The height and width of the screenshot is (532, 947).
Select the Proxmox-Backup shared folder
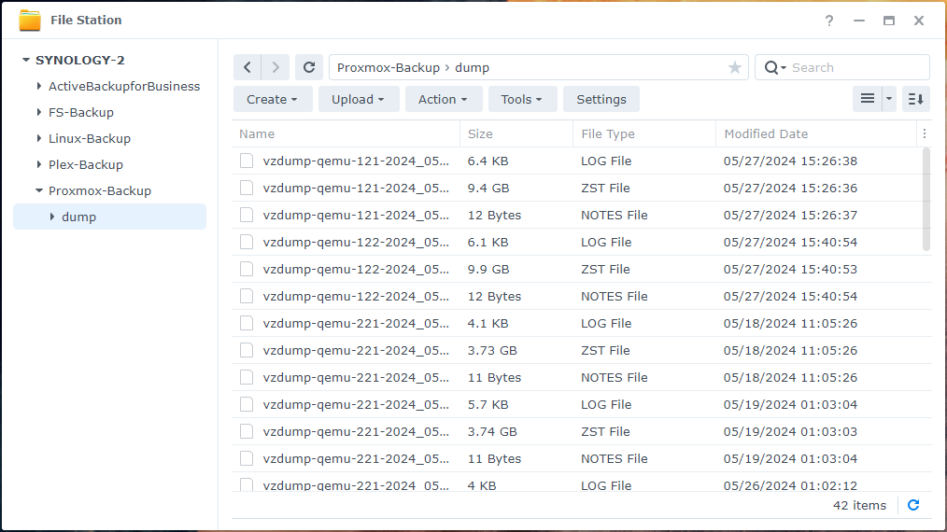pos(100,190)
